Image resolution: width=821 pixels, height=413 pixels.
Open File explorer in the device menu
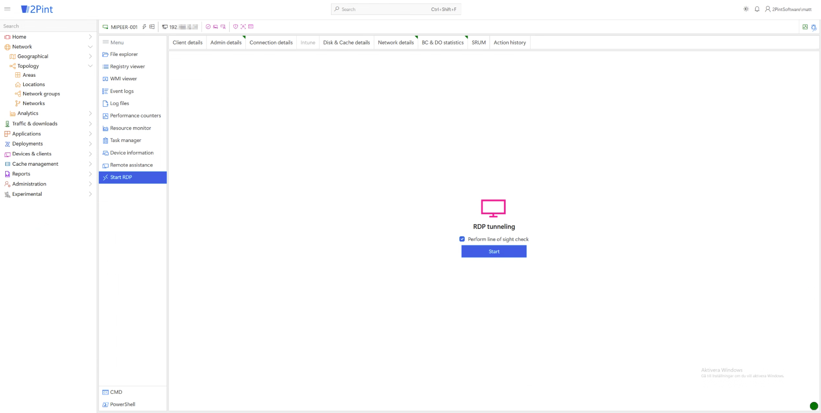[132, 54]
